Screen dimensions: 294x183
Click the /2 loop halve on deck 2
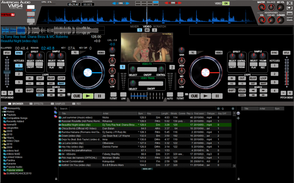(242, 83)
